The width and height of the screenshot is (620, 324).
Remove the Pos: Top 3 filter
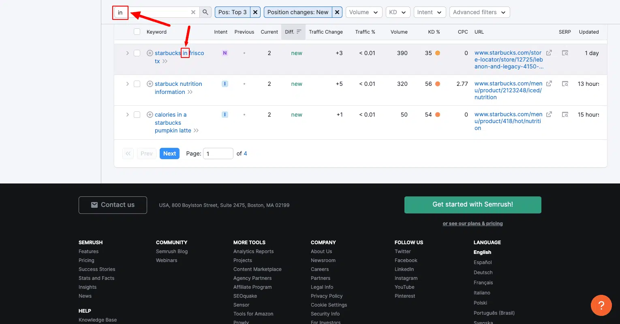point(255,12)
